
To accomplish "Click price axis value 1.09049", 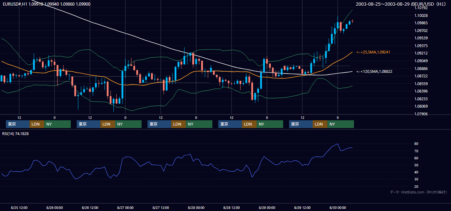I will 420,61.
